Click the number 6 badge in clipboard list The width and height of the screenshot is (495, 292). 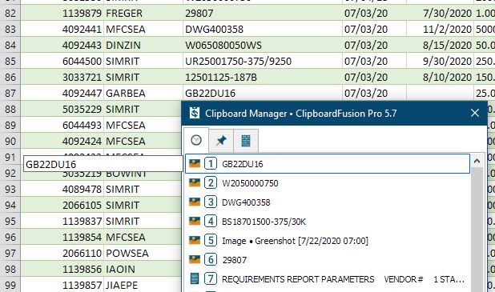click(x=211, y=260)
